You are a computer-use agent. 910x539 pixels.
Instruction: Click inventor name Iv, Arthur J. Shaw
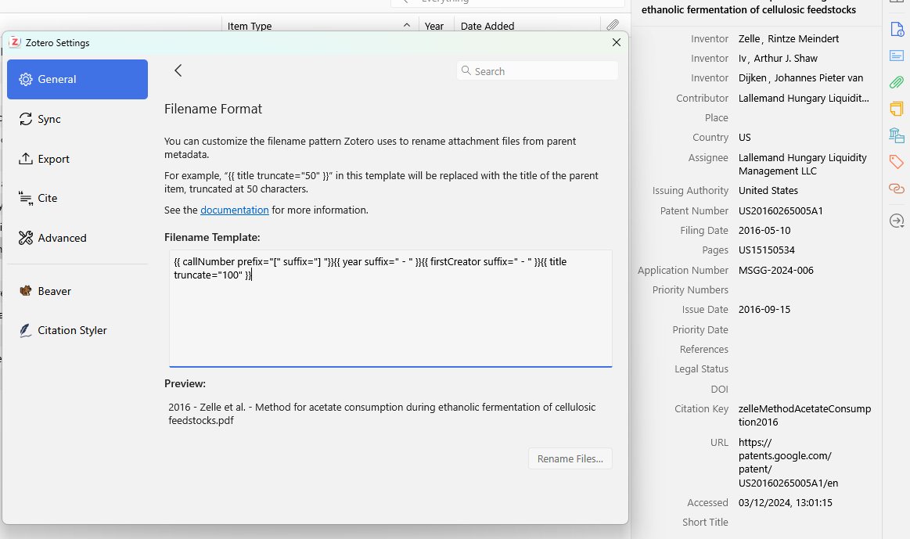(778, 59)
